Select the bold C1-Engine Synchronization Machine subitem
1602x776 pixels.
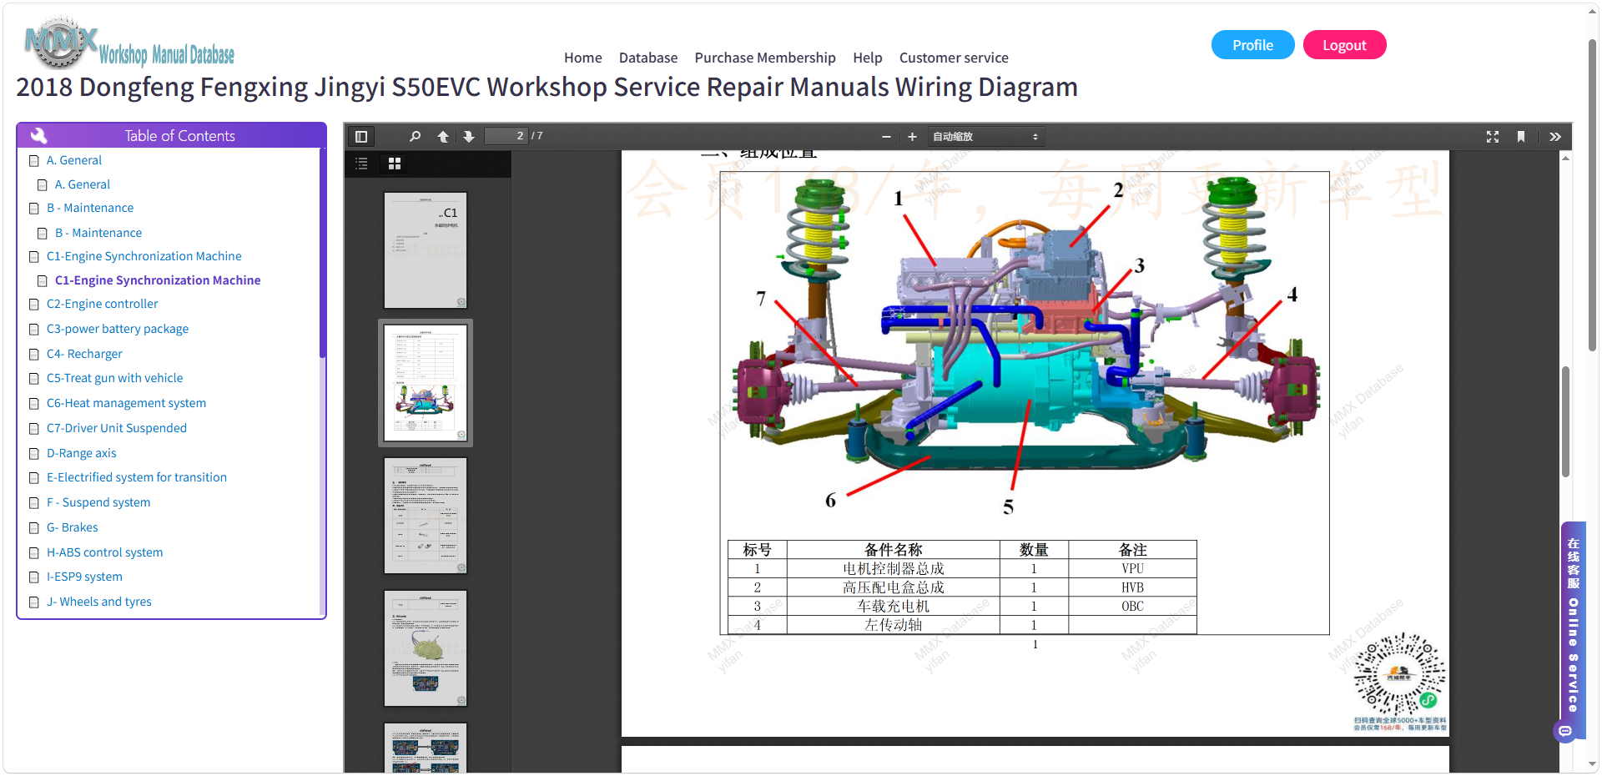click(x=158, y=280)
